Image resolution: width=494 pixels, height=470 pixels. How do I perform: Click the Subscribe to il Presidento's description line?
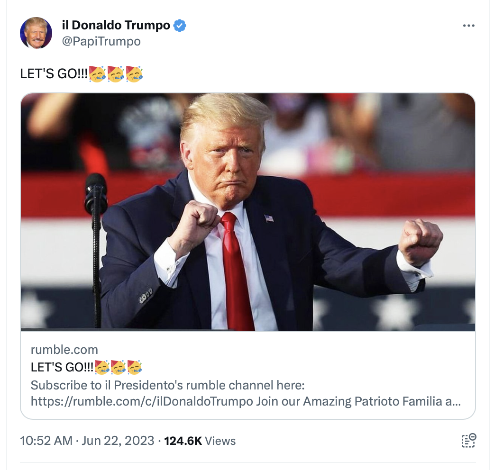[x=168, y=385]
